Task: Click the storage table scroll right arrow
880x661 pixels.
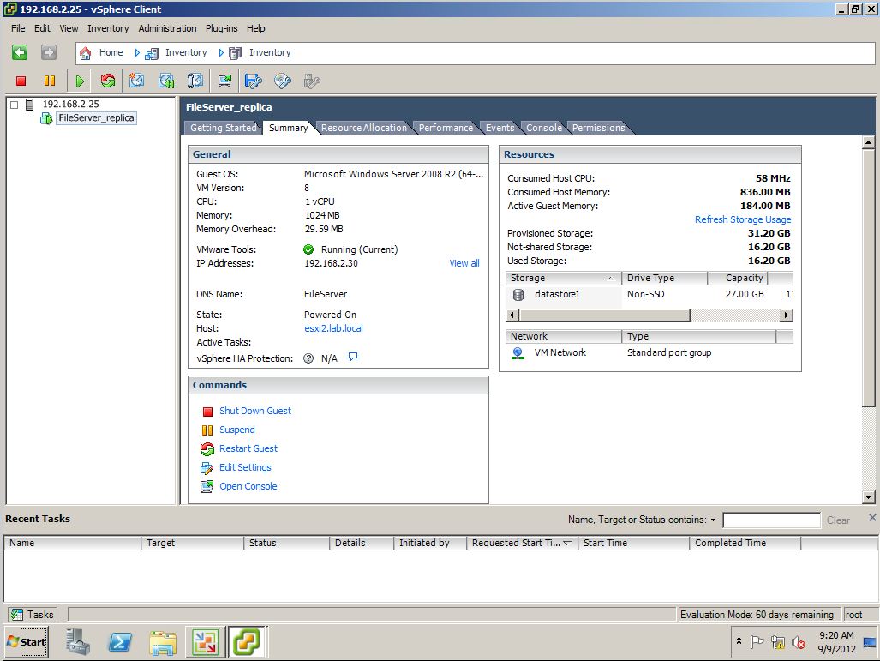Action: point(787,315)
